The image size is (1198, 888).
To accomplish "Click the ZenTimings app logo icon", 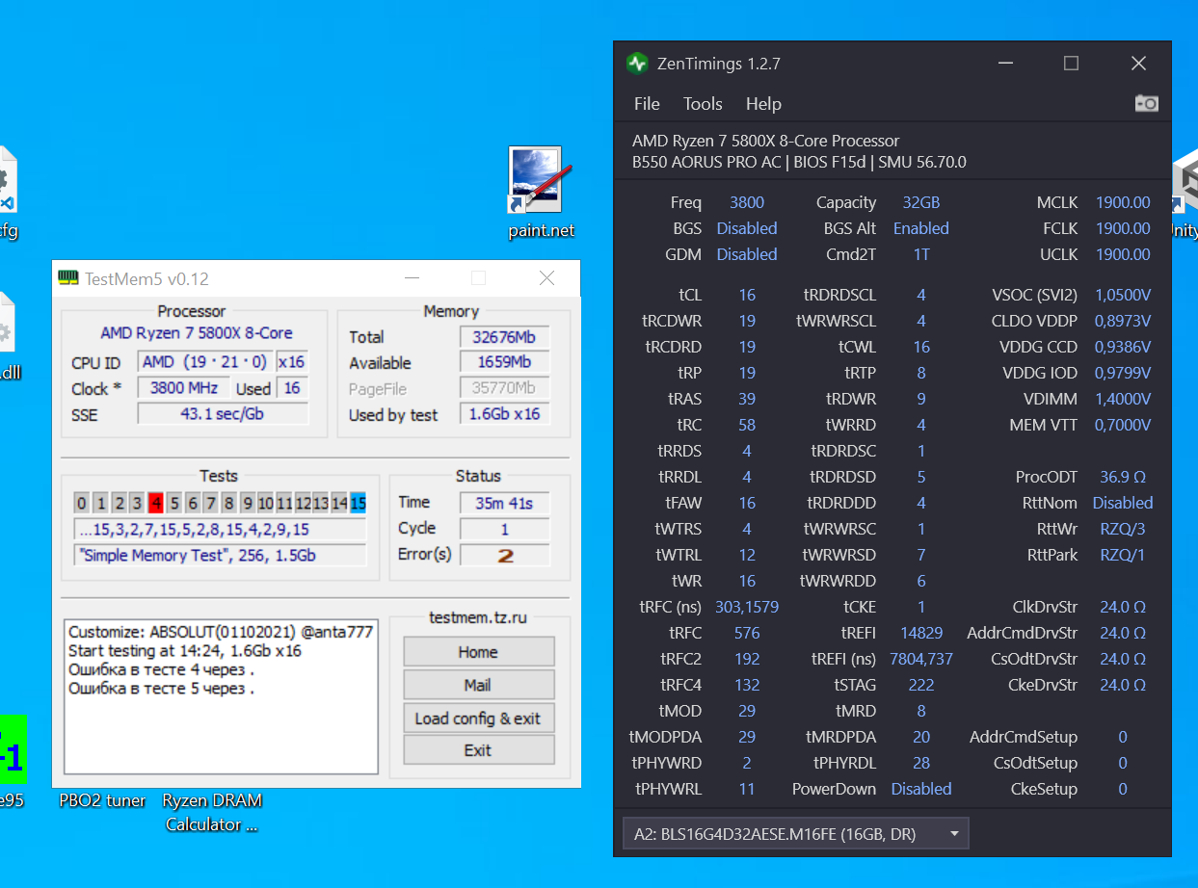I will (x=637, y=64).
